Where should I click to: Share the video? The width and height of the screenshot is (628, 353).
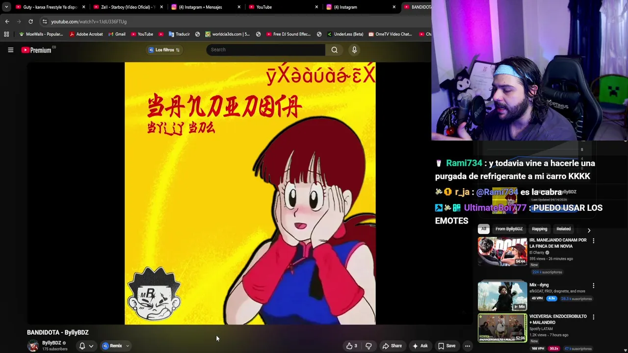392,346
